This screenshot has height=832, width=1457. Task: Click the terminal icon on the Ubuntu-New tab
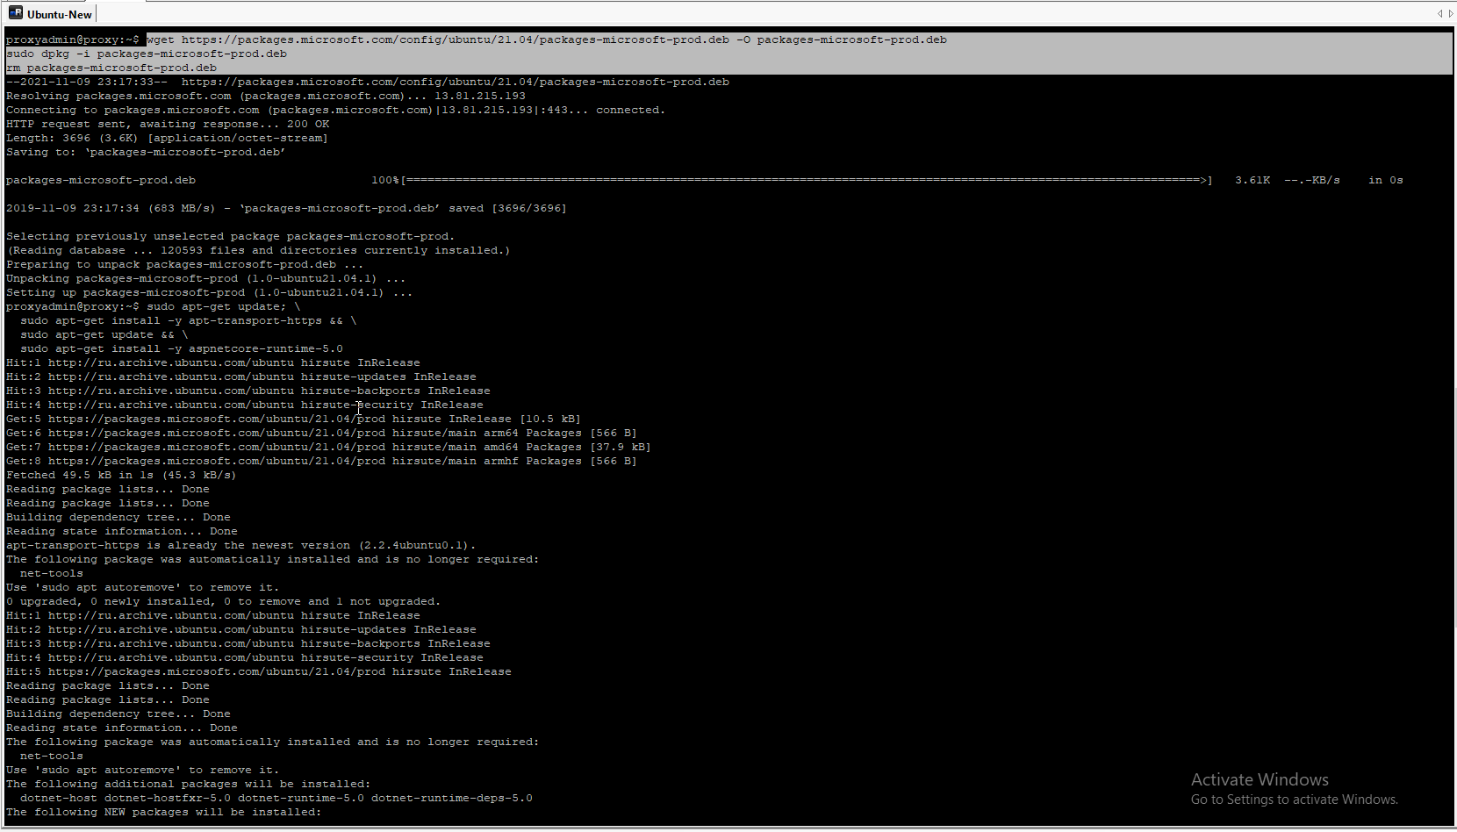pos(16,13)
